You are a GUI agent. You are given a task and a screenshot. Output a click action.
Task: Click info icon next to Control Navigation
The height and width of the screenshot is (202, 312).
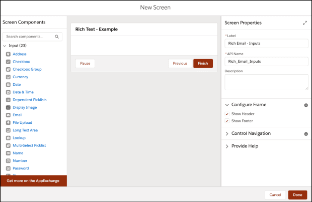click(306, 134)
